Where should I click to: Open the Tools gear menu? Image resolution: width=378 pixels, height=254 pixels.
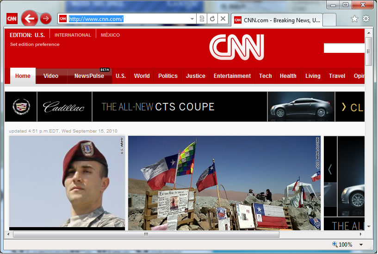pos(366,19)
